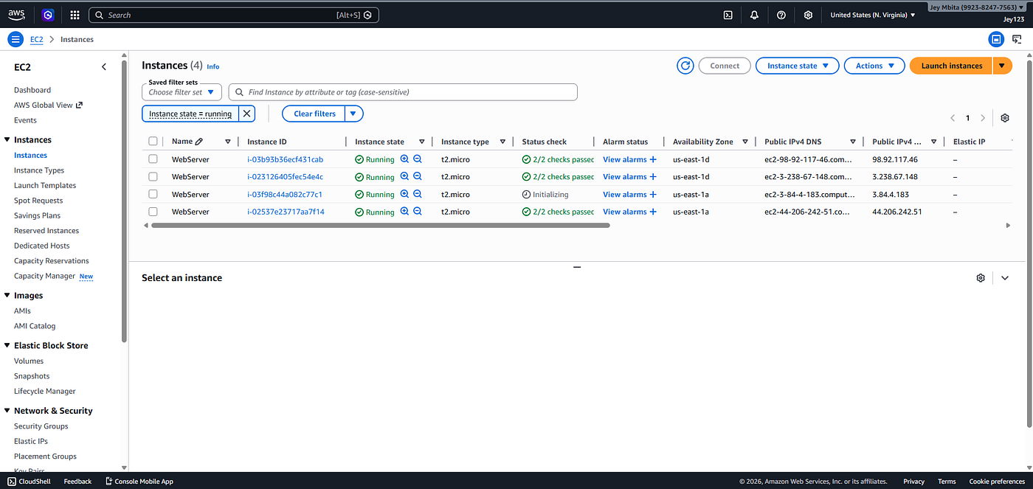Open Dashboard in the sidebar

click(32, 90)
